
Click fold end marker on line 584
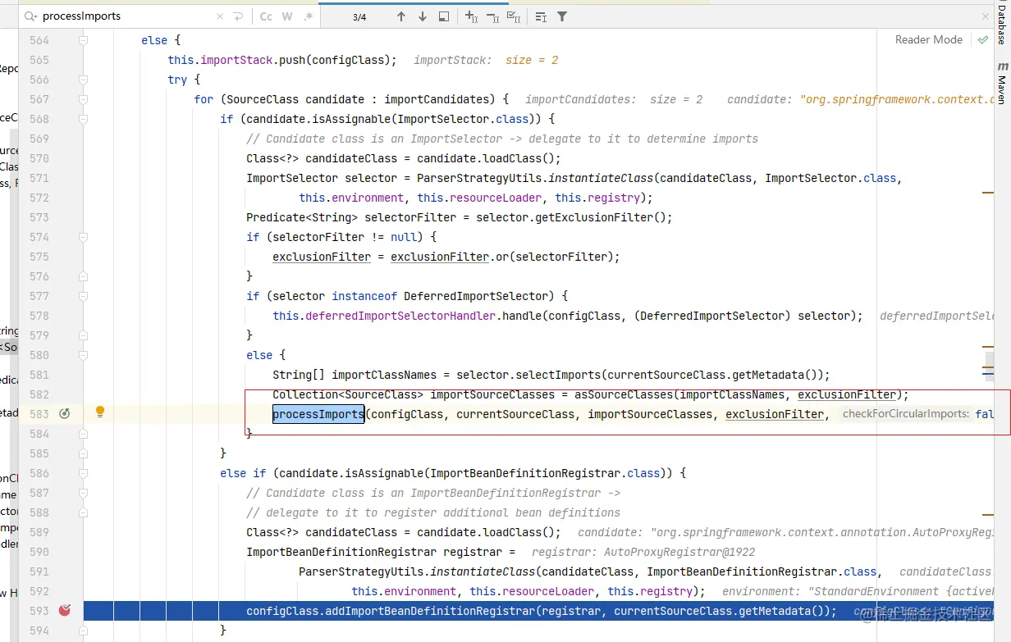[83, 434]
